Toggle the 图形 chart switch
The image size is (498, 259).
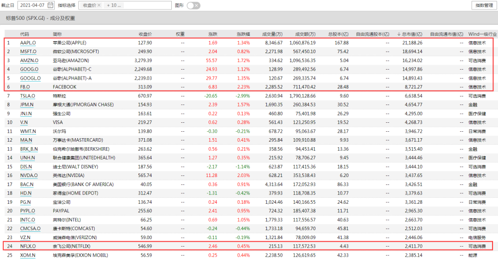pos(193,5)
